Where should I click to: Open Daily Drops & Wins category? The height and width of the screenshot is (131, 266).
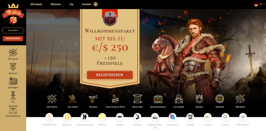point(115,99)
